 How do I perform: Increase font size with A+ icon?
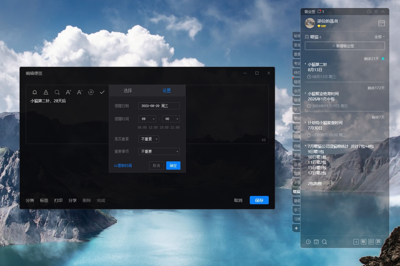[68, 92]
